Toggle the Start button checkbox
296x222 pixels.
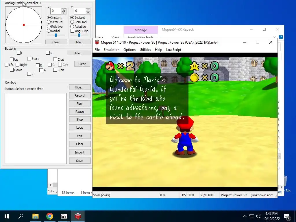tap(29, 59)
